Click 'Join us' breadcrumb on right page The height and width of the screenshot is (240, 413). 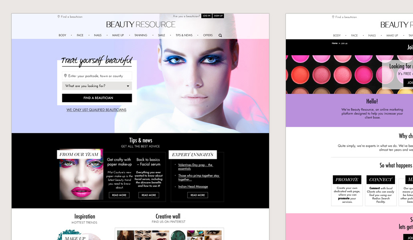tap(344, 43)
